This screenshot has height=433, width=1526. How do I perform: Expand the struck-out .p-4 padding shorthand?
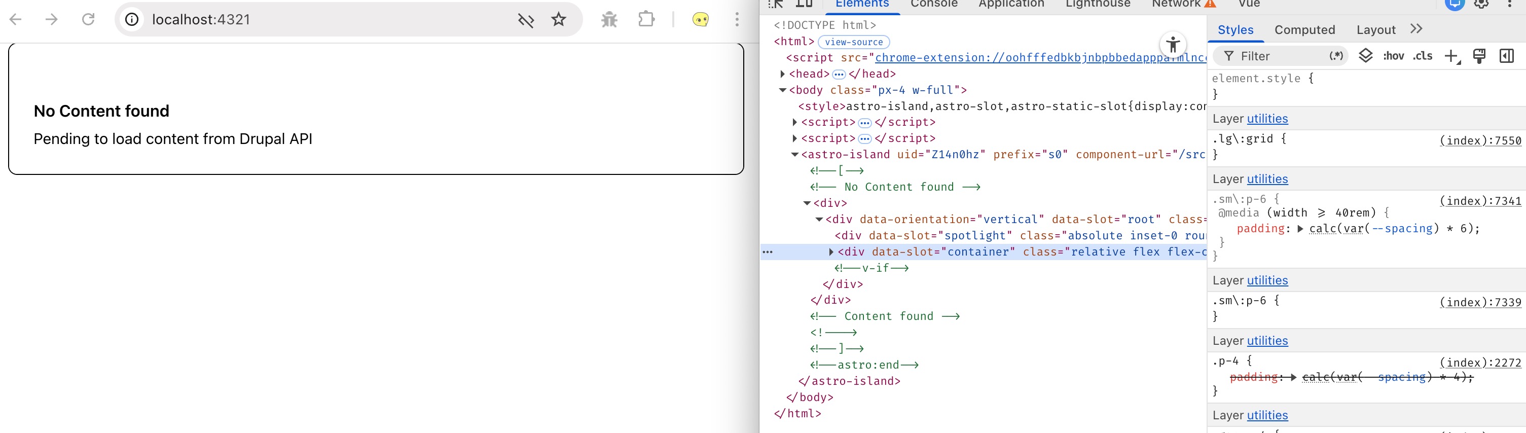pos(1293,377)
